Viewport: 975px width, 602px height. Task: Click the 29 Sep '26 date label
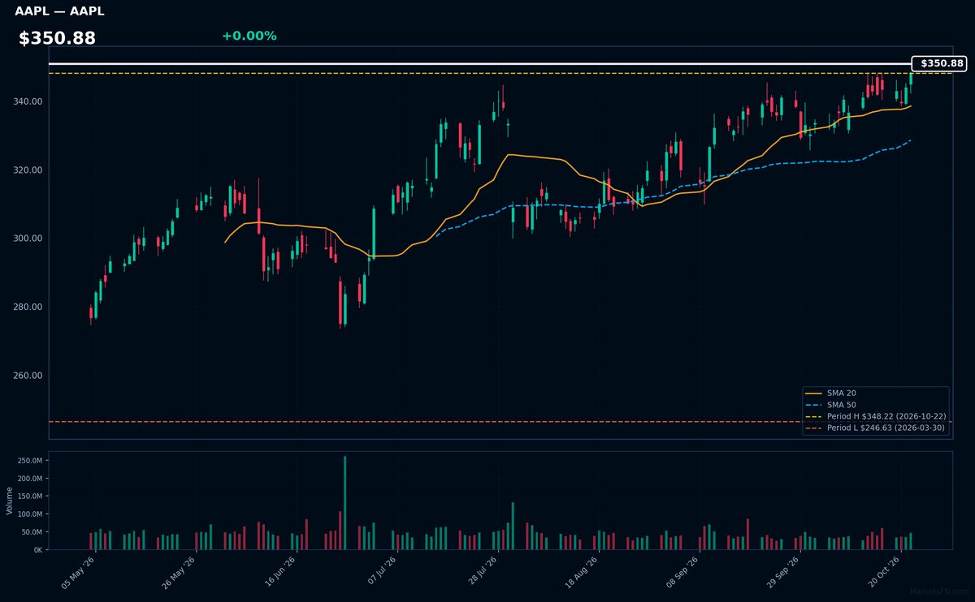[783, 572]
